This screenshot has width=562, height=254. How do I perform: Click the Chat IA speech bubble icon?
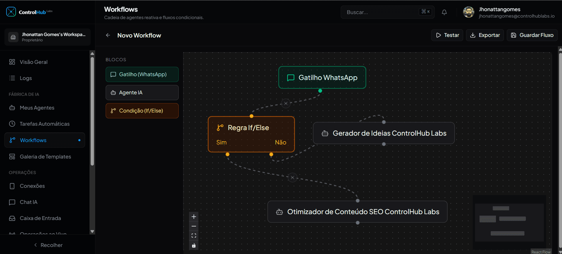click(x=12, y=202)
